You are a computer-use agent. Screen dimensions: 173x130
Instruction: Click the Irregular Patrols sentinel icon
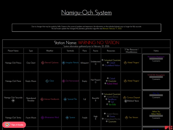[x=63, y=63]
